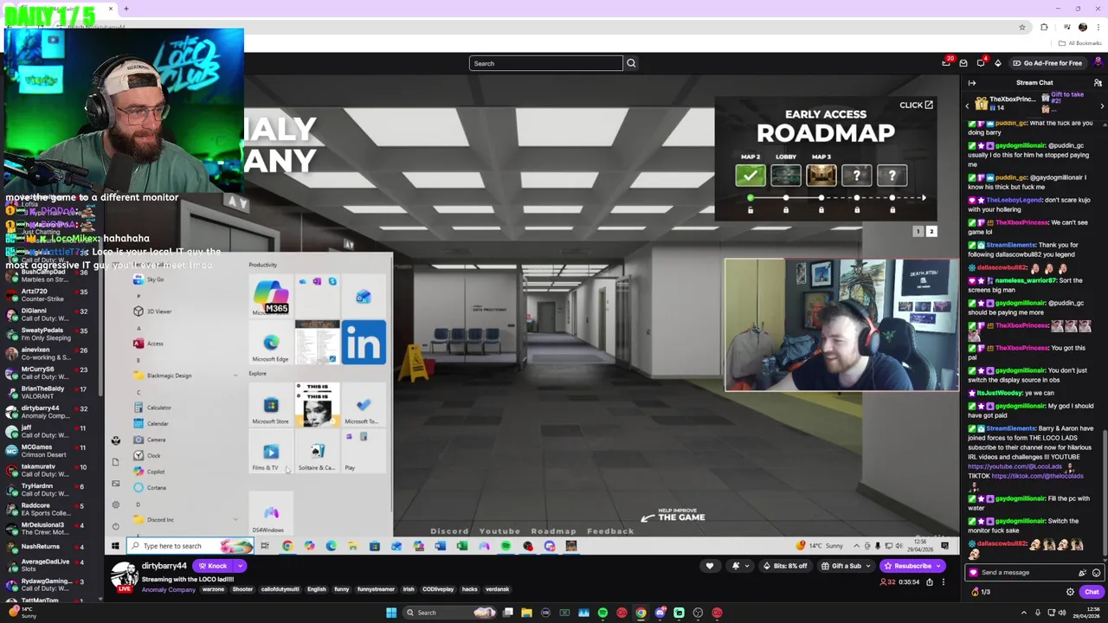This screenshot has width=1108, height=623.
Task: Open the stream more-options dots
Action: [x=944, y=582]
